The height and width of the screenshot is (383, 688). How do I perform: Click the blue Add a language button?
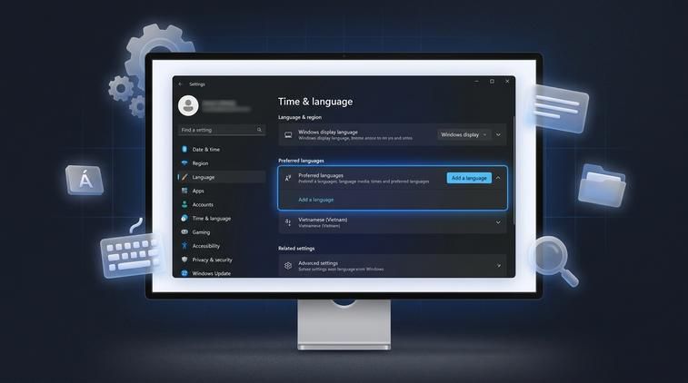(469, 178)
